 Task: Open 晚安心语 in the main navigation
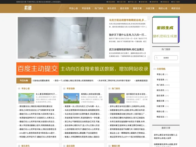click(x=163, y=8)
